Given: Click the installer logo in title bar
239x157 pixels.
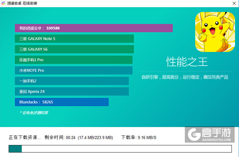Looking at the screenshot, I should tap(3, 3).
